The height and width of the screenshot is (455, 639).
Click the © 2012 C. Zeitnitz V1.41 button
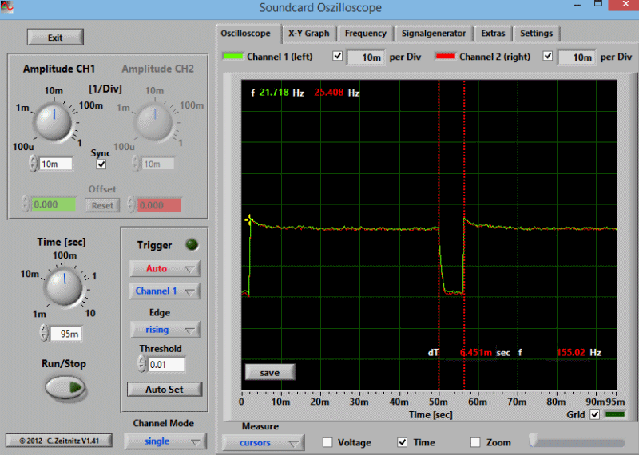(x=59, y=441)
